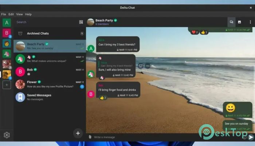Click the unread badge on Flower chat
255x146 pixels.
(x=82, y=87)
